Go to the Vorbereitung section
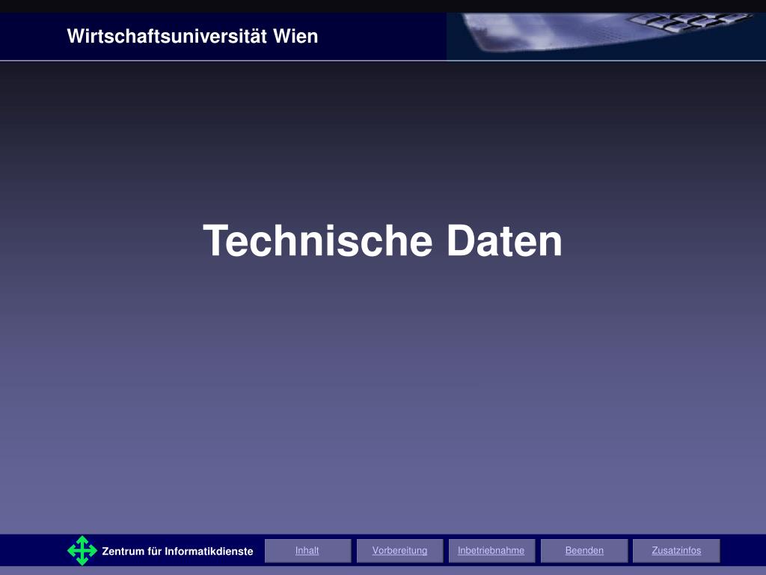The image size is (766, 575). (x=399, y=550)
